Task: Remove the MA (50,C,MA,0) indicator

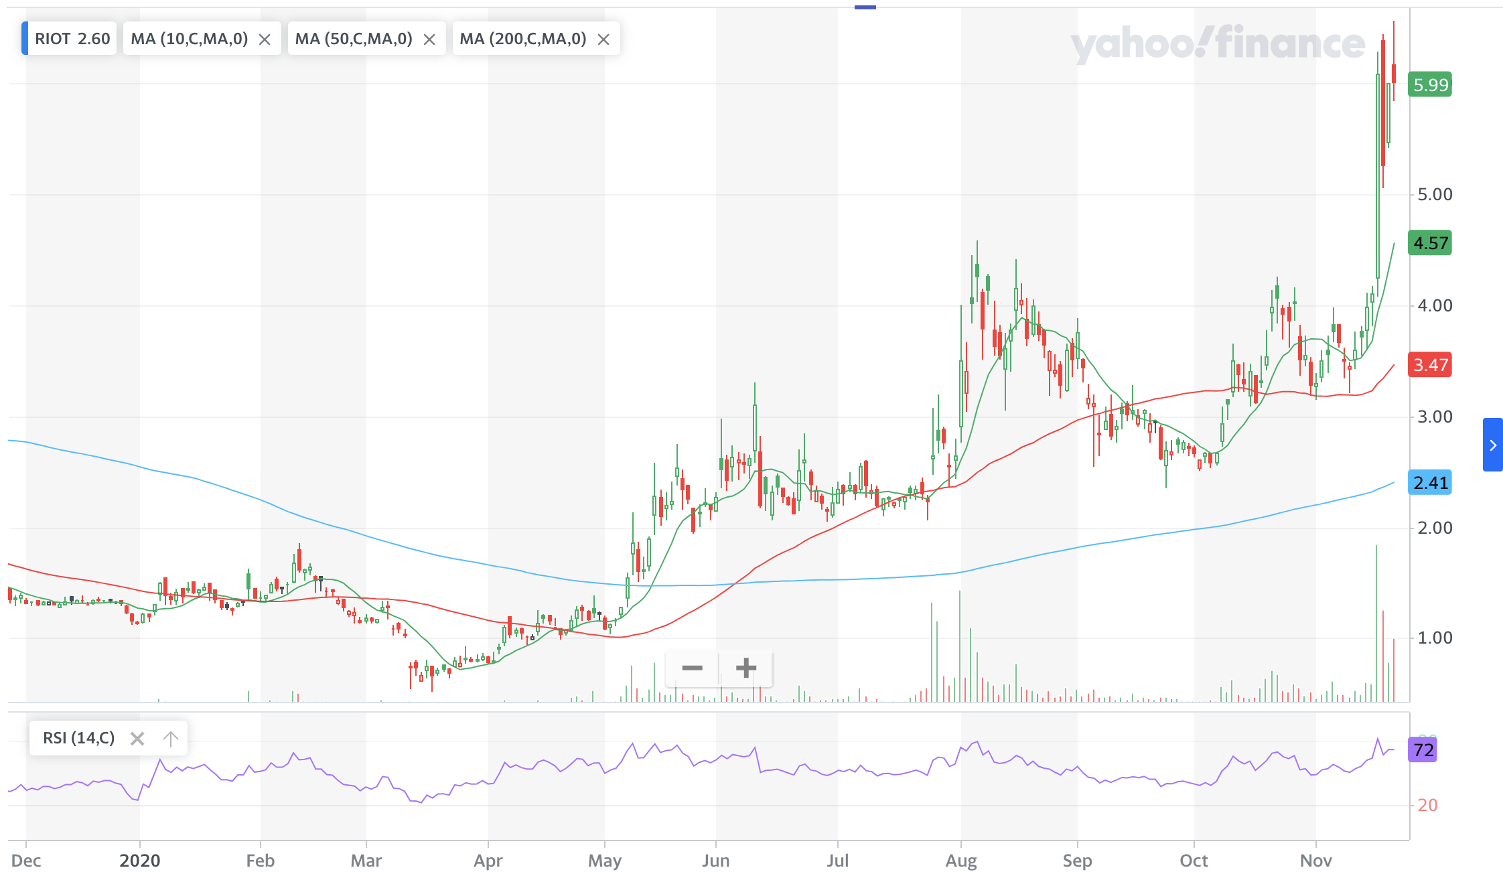Action: pos(429,40)
